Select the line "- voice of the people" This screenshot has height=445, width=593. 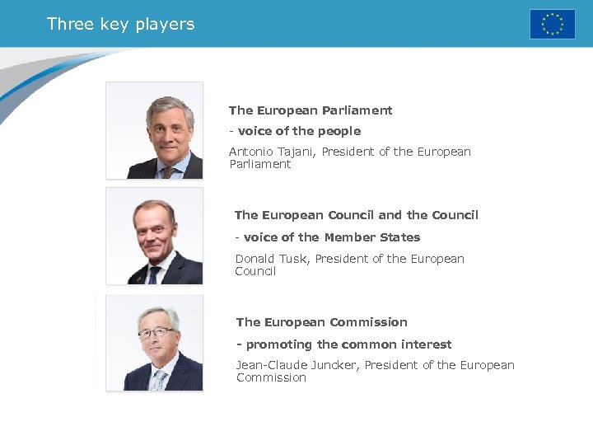click(x=295, y=131)
